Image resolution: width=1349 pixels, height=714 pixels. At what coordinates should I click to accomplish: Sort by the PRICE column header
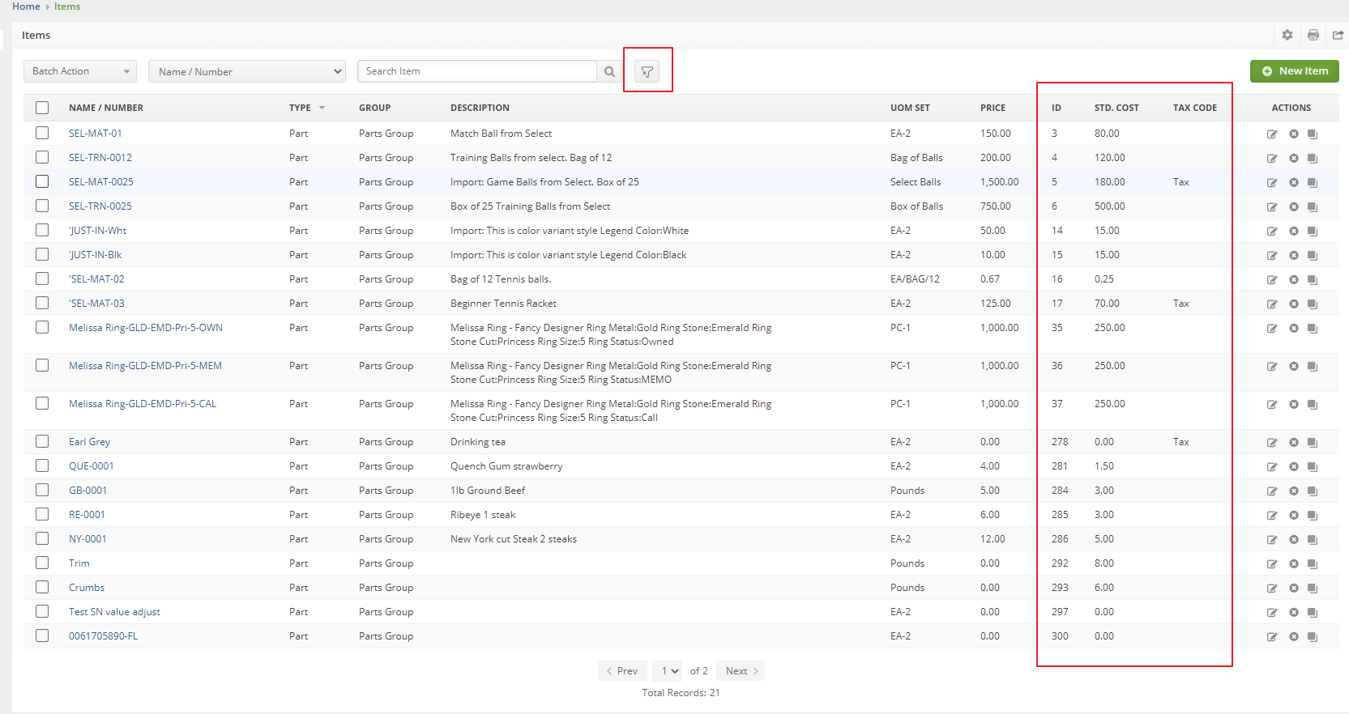coord(993,108)
